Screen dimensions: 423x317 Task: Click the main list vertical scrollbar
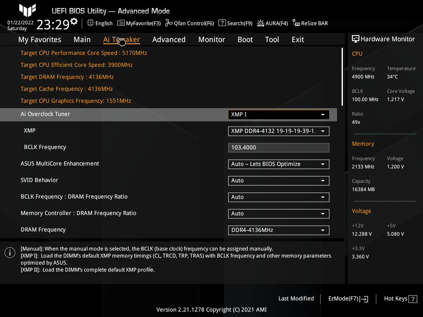(x=342, y=77)
